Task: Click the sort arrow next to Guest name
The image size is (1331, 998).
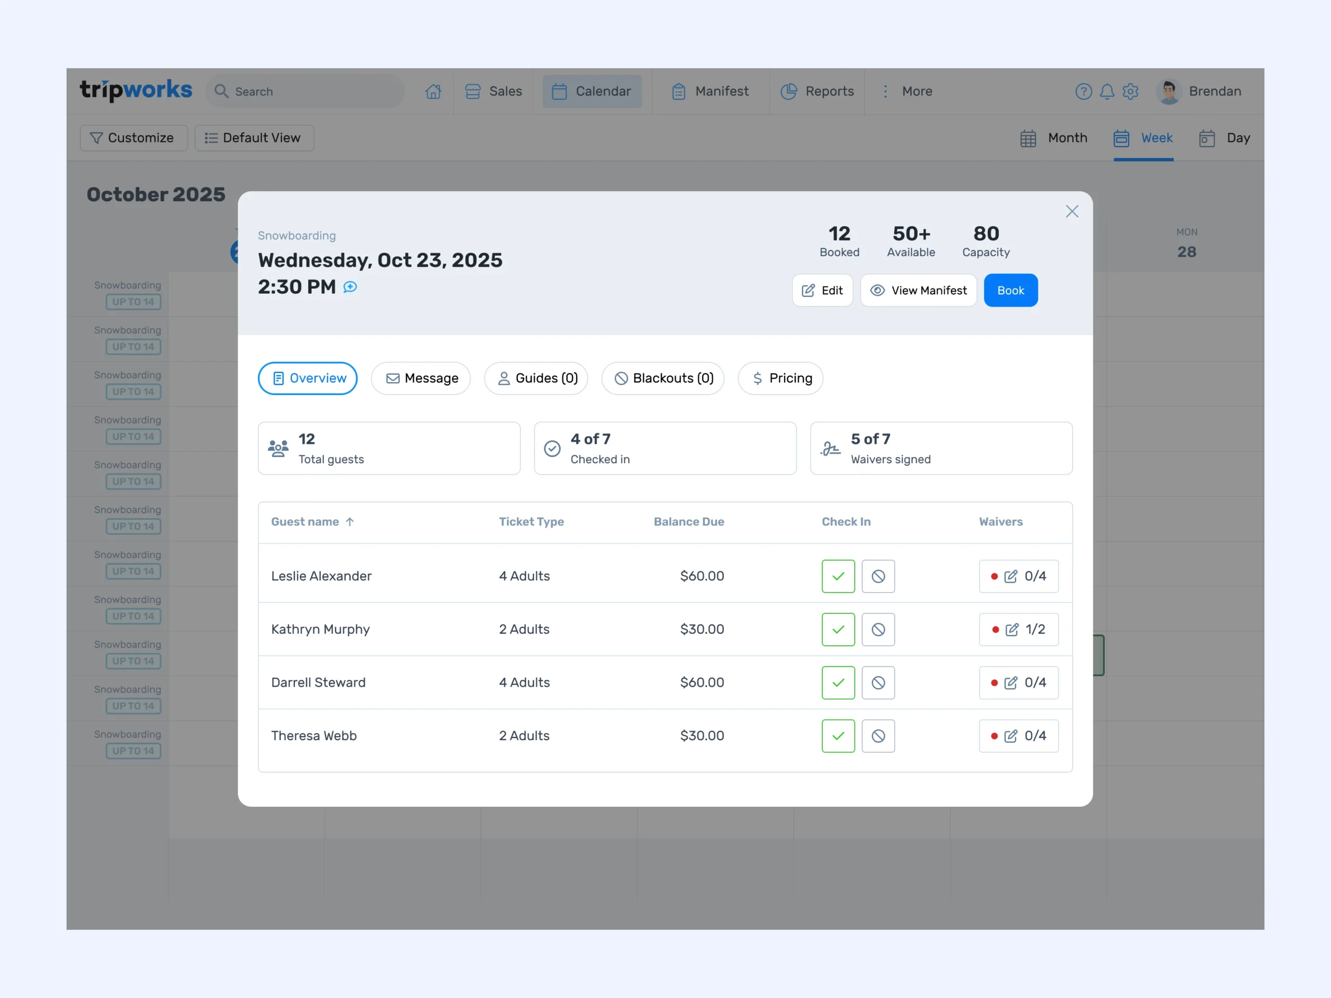Action: 349,521
